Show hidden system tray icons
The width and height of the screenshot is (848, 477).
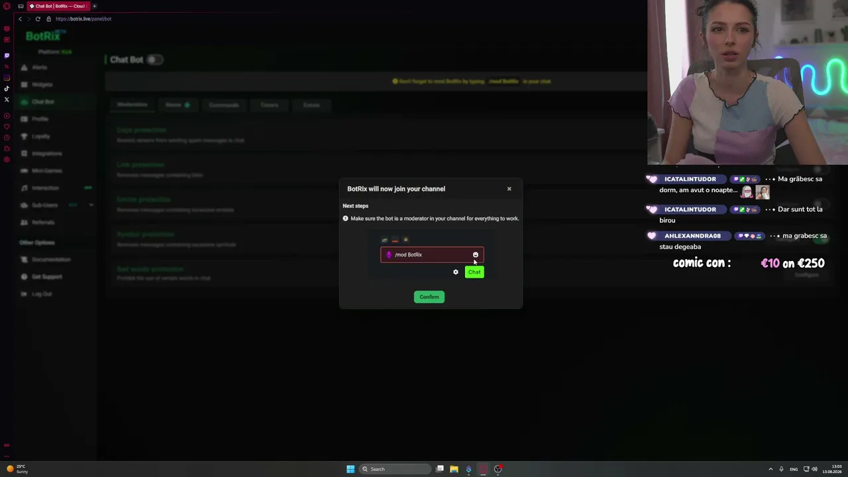tap(770, 469)
